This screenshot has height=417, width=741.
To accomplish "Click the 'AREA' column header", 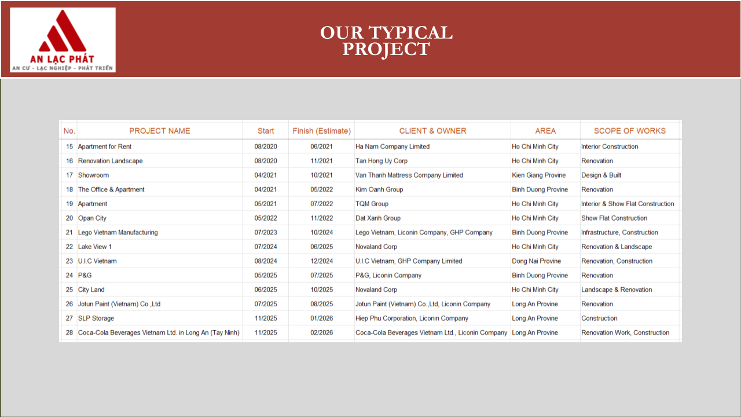I will click(x=545, y=131).
